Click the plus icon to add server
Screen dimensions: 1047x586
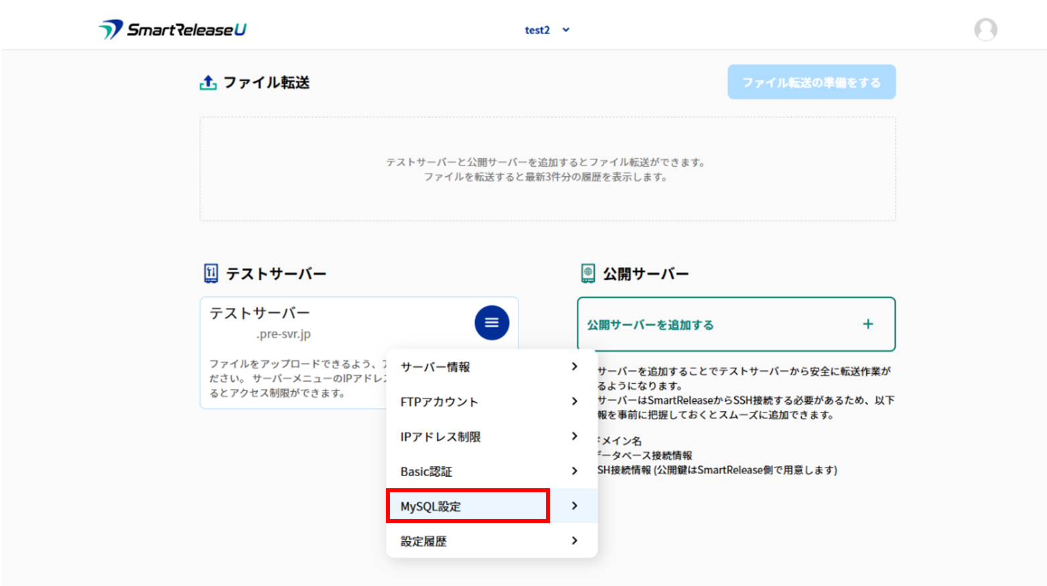867,324
